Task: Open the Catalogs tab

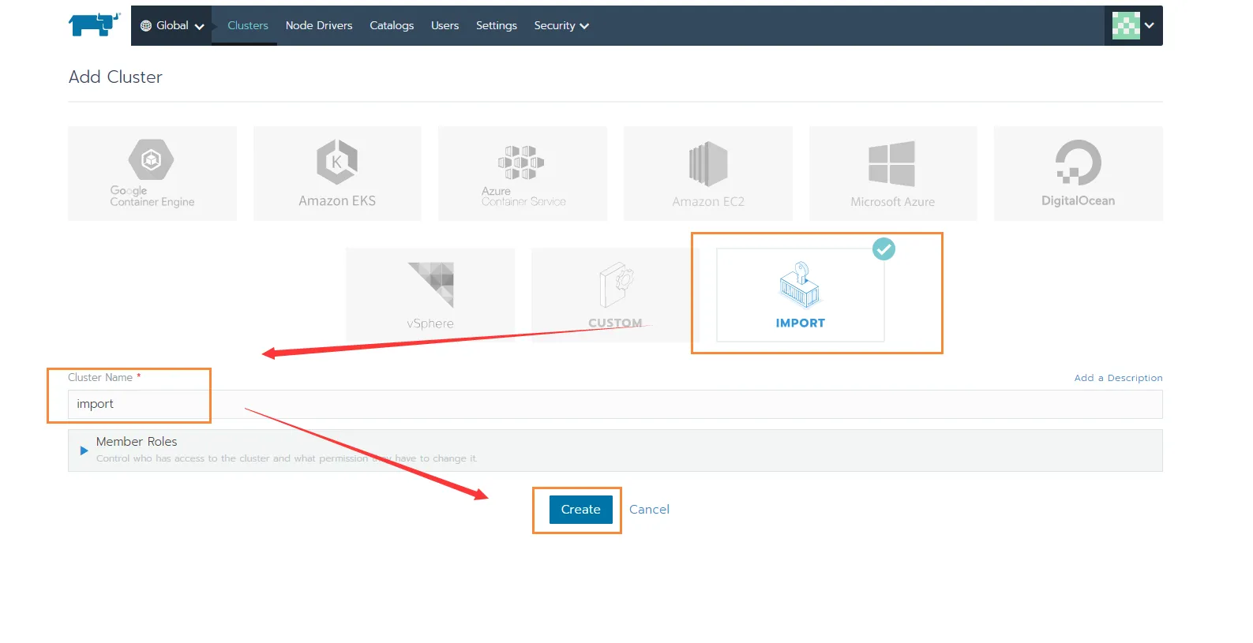Action: (x=392, y=25)
